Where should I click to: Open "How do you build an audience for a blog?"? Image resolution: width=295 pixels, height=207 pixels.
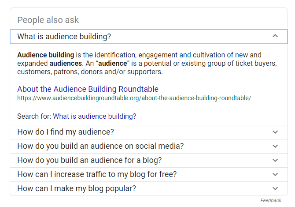coord(89,160)
